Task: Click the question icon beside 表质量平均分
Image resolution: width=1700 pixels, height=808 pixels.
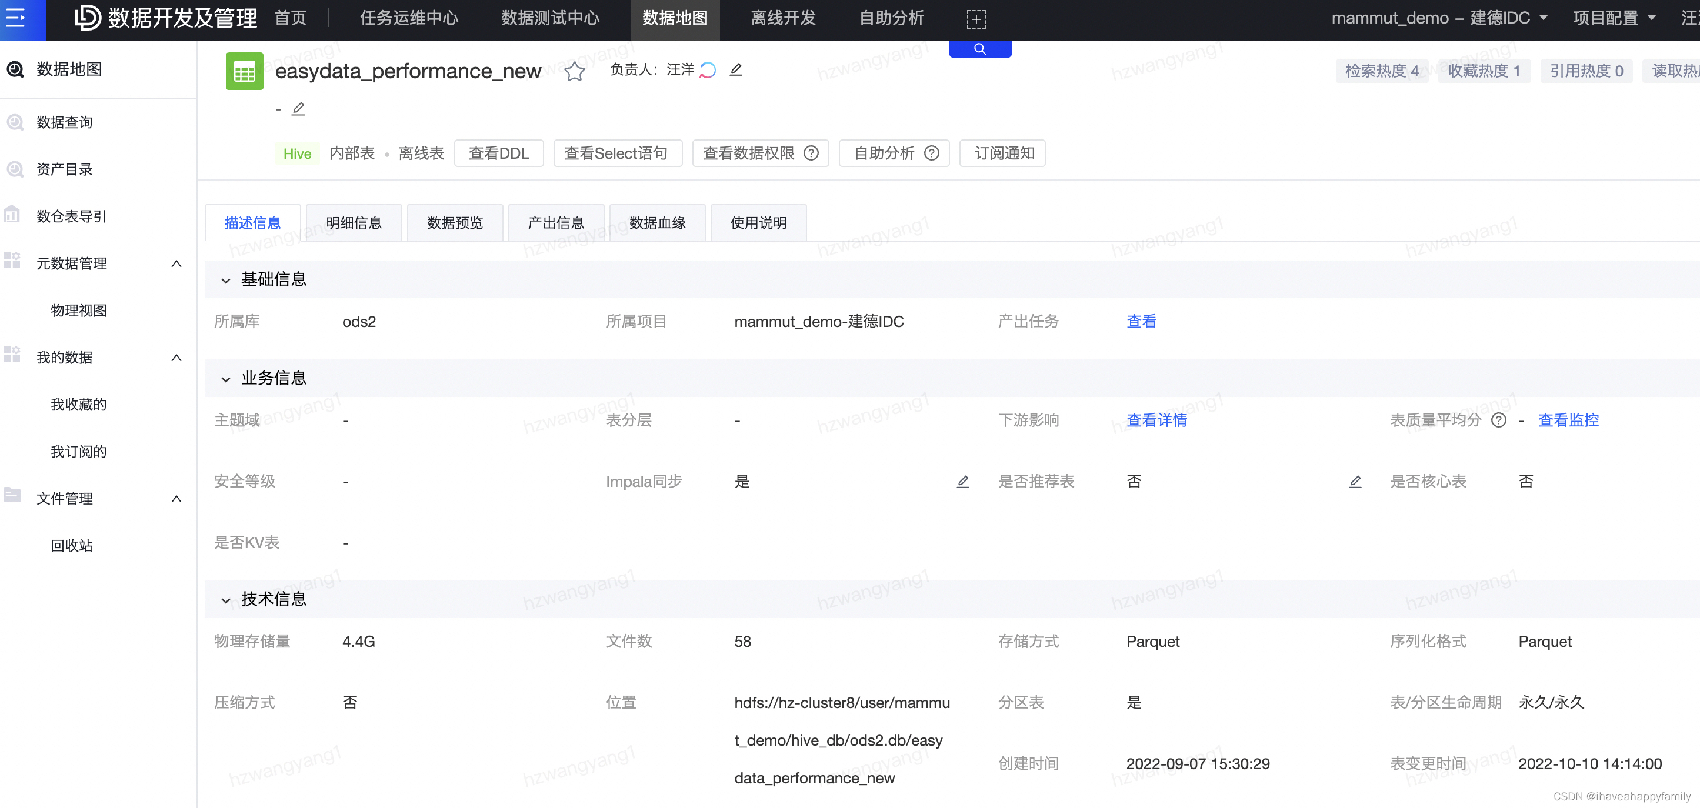Action: (1499, 420)
